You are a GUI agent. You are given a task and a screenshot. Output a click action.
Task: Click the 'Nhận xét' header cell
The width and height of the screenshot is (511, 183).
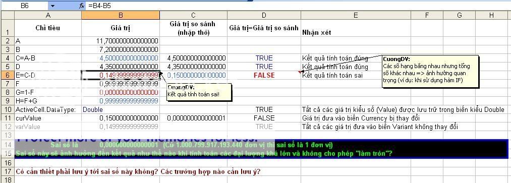[356, 28]
